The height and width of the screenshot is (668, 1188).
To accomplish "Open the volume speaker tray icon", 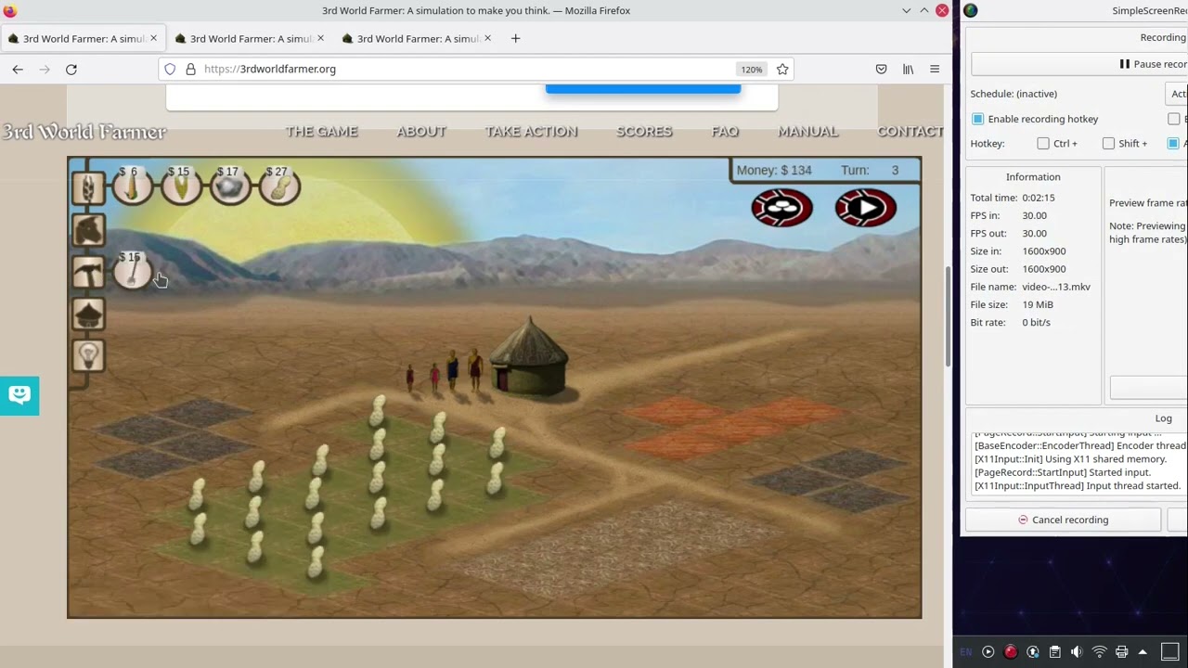I will 1077,652.
